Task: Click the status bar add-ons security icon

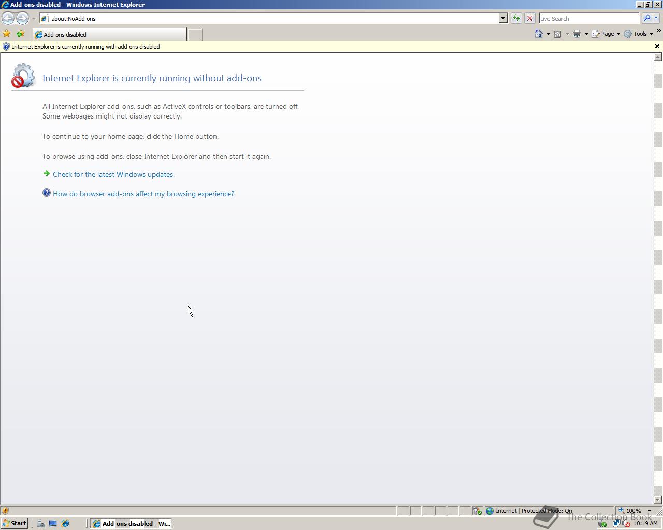Action: 477,511
